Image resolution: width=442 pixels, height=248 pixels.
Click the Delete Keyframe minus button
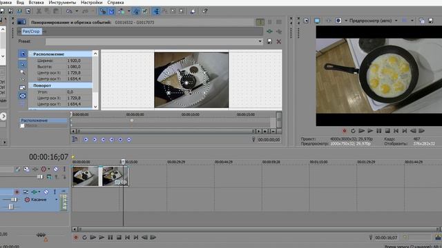pos(129,139)
